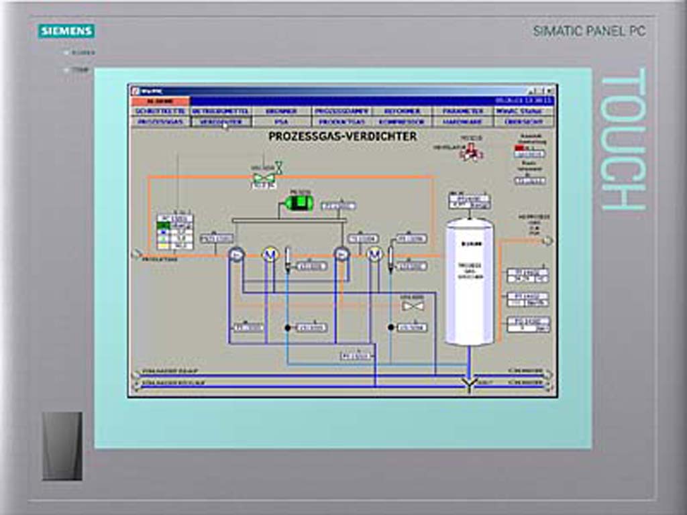Image resolution: width=687 pixels, height=515 pixels.
Task: Click the separator vessel after the second motor
Action: [x=391, y=260]
